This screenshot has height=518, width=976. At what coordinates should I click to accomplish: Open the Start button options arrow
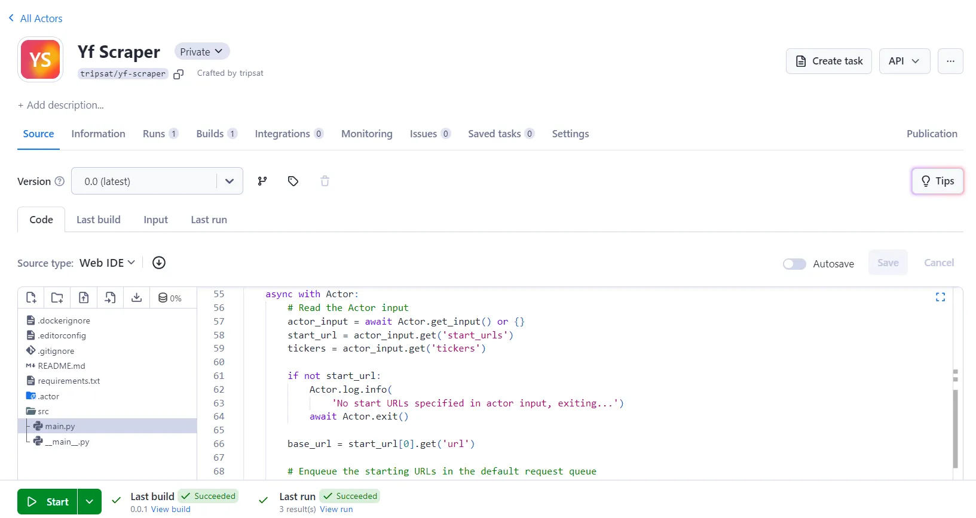point(90,501)
